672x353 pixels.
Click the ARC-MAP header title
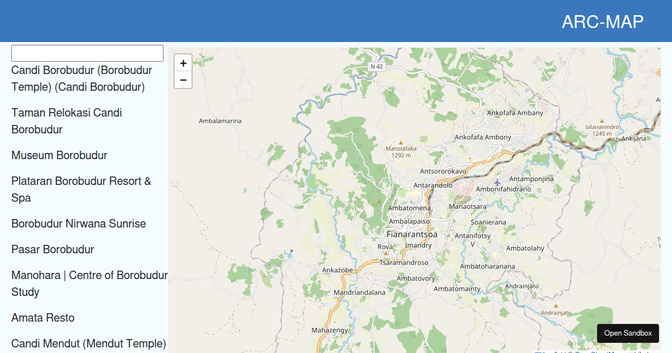[x=603, y=22]
